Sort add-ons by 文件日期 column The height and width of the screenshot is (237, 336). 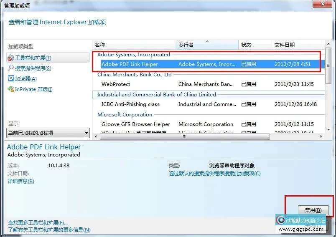click(x=297, y=45)
